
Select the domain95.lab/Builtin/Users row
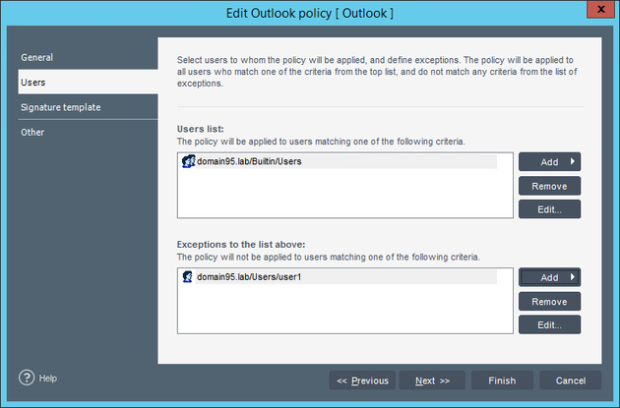tap(339, 161)
